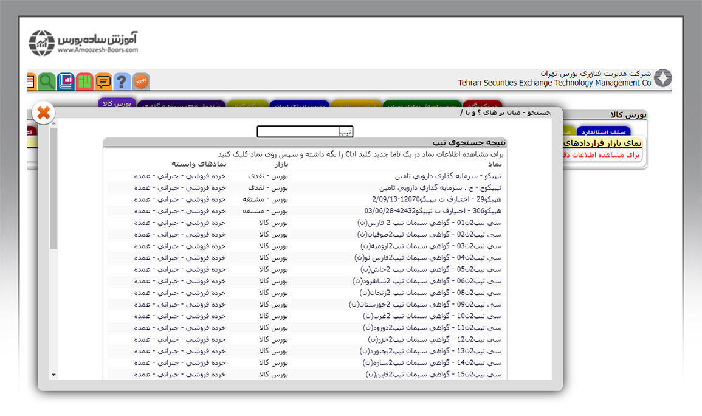Click the search input field containing تیپ
This screenshot has height=416, width=702.
305,132
